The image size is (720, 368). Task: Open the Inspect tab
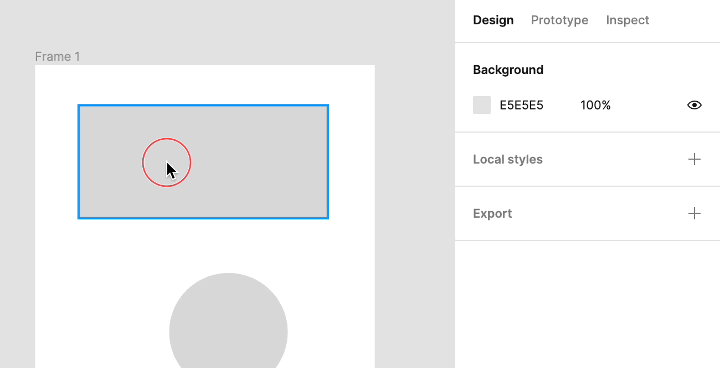tap(628, 20)
